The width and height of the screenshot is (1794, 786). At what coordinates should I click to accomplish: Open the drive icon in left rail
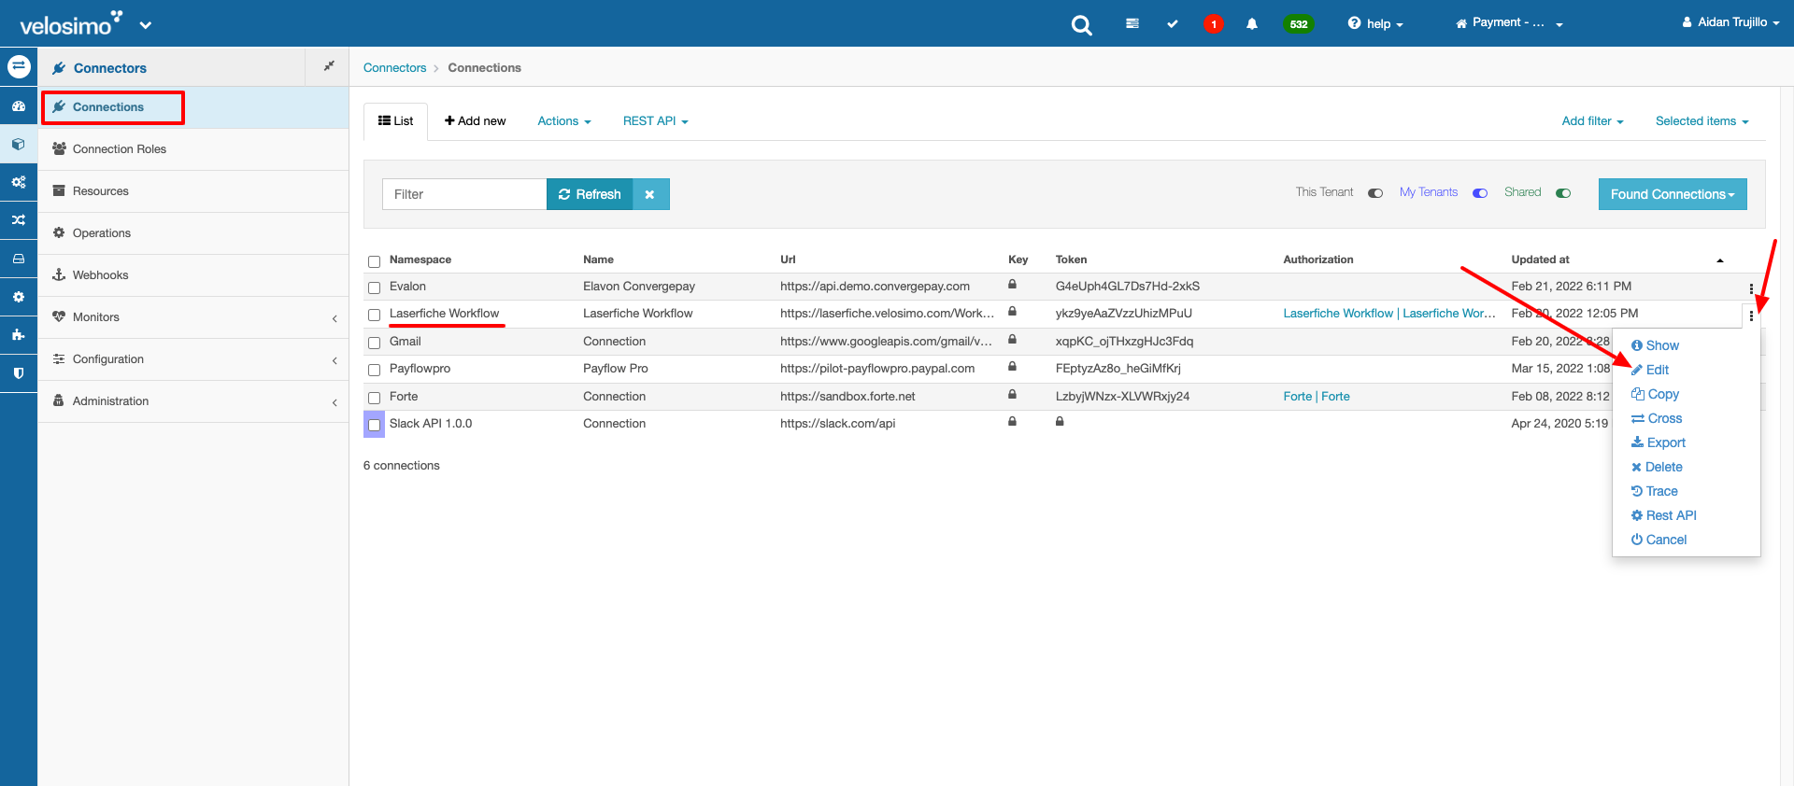pyautogui.click(x=19, y=259)
